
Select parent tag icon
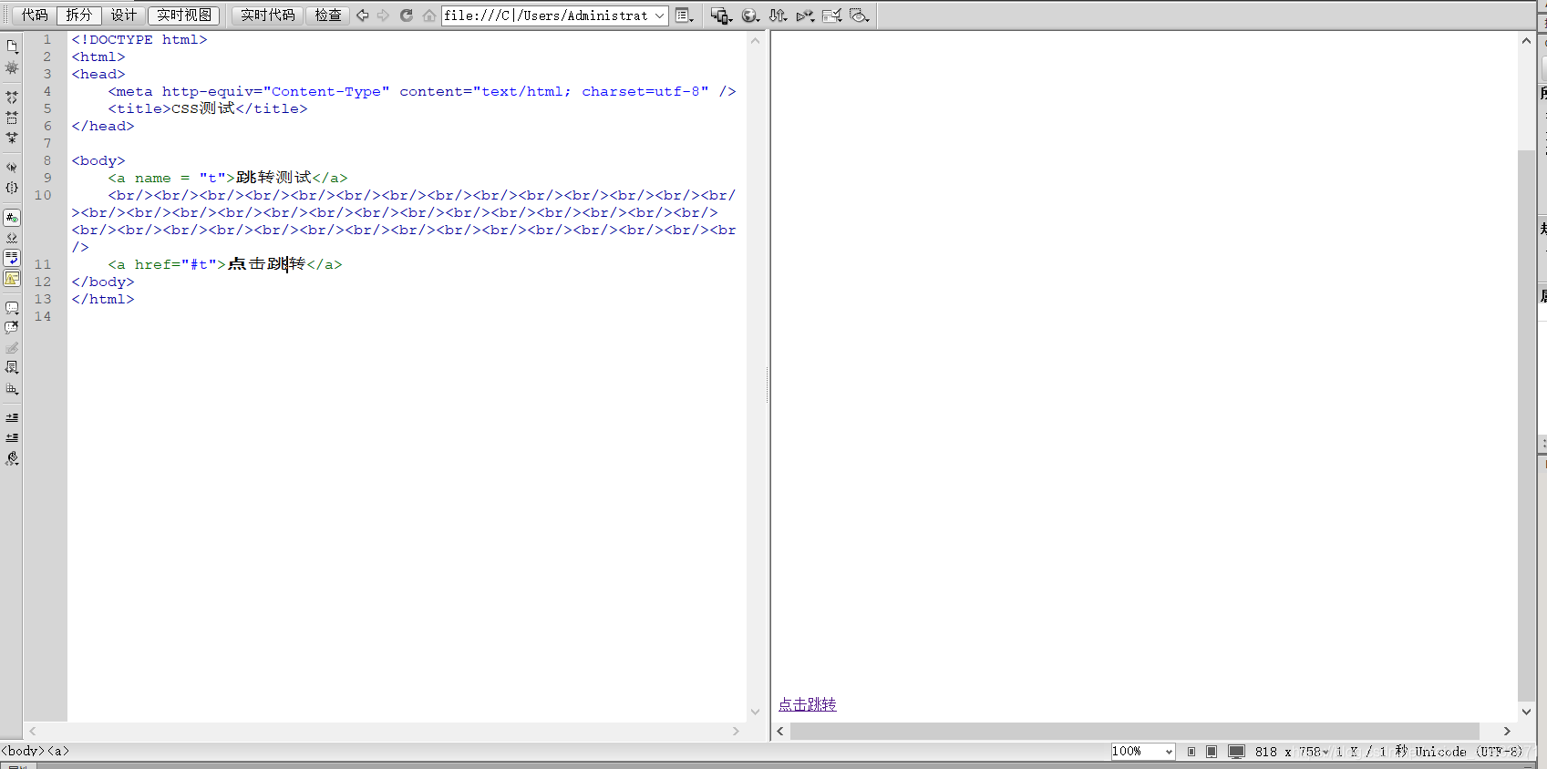[12, 168]
